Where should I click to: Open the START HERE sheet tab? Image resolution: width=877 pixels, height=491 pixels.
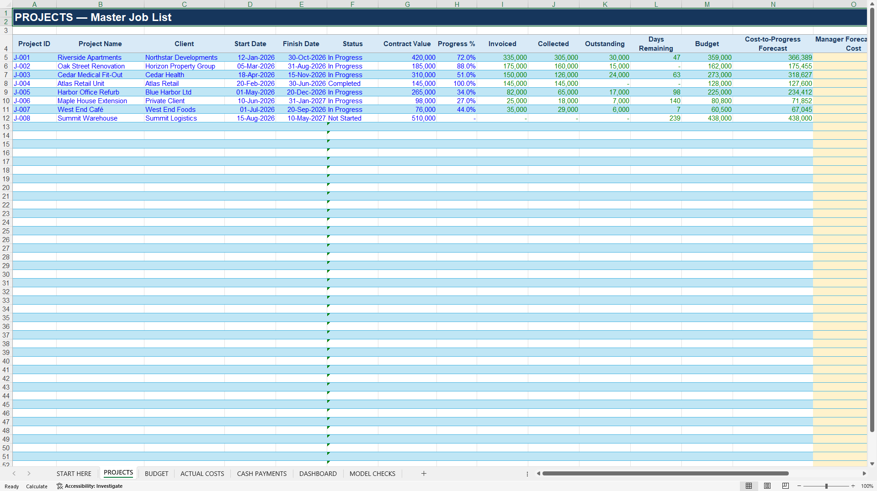coord(74,474)
